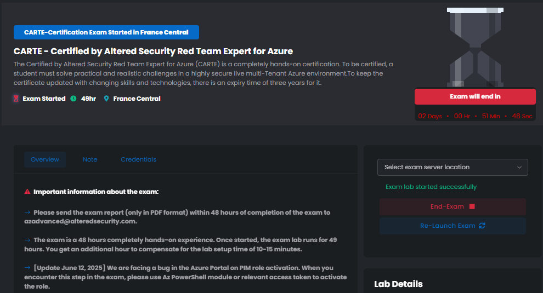Click the red Exam will end in banner

(x=475, y=96)
